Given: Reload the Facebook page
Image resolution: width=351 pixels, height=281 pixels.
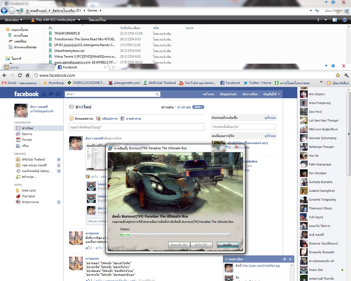Looking at the screenshot, I should click(20, 75).
